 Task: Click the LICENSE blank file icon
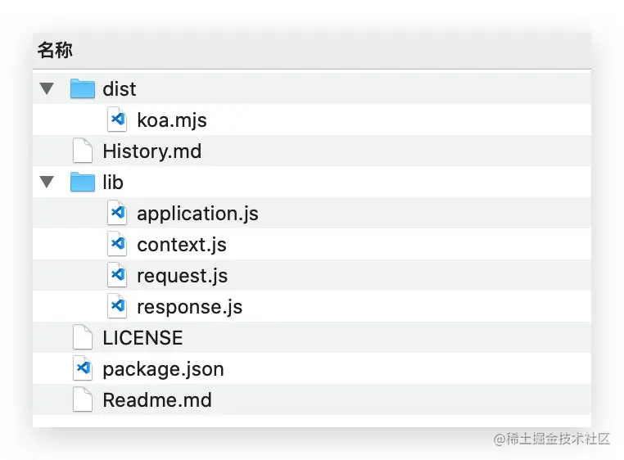tap(83, 337)
